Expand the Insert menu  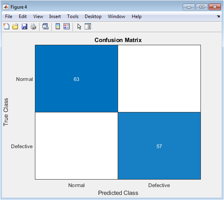tap(55, 17)
